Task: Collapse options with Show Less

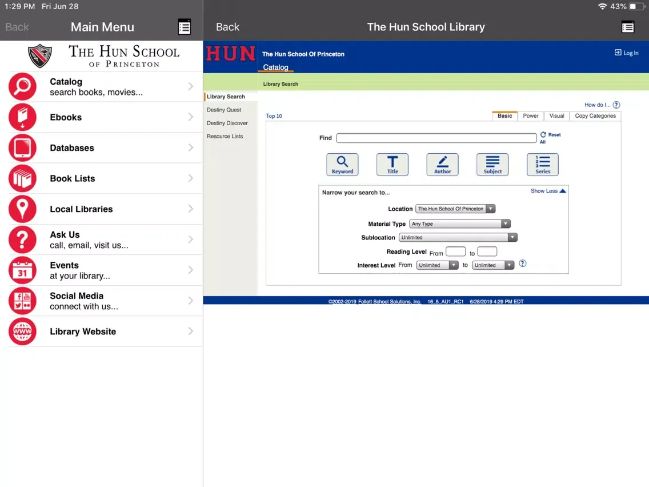Action: click(x=548, y=191)
